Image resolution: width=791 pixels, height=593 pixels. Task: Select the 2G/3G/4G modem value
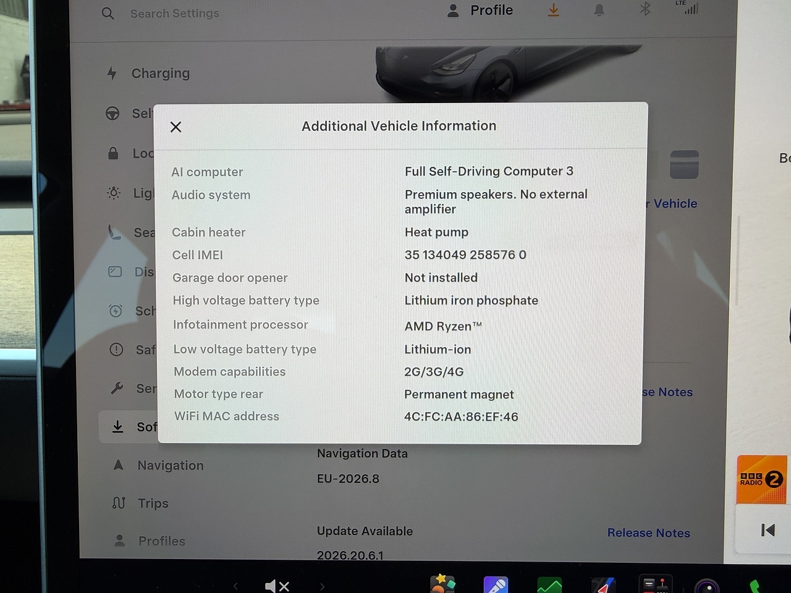(434, 371)
